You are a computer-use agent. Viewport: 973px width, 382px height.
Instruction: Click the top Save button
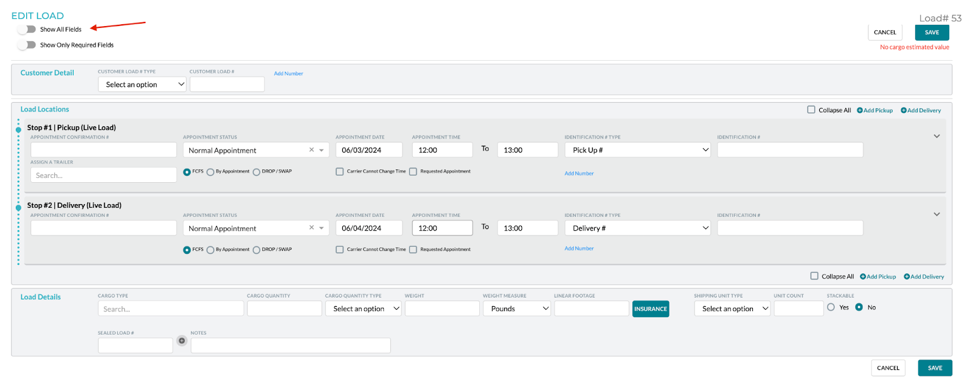pos(932,33)
